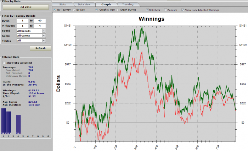Switch to the Stats tab
This screenshot has height=151, width=248.
pyautogui.click(x=63, y=4)
